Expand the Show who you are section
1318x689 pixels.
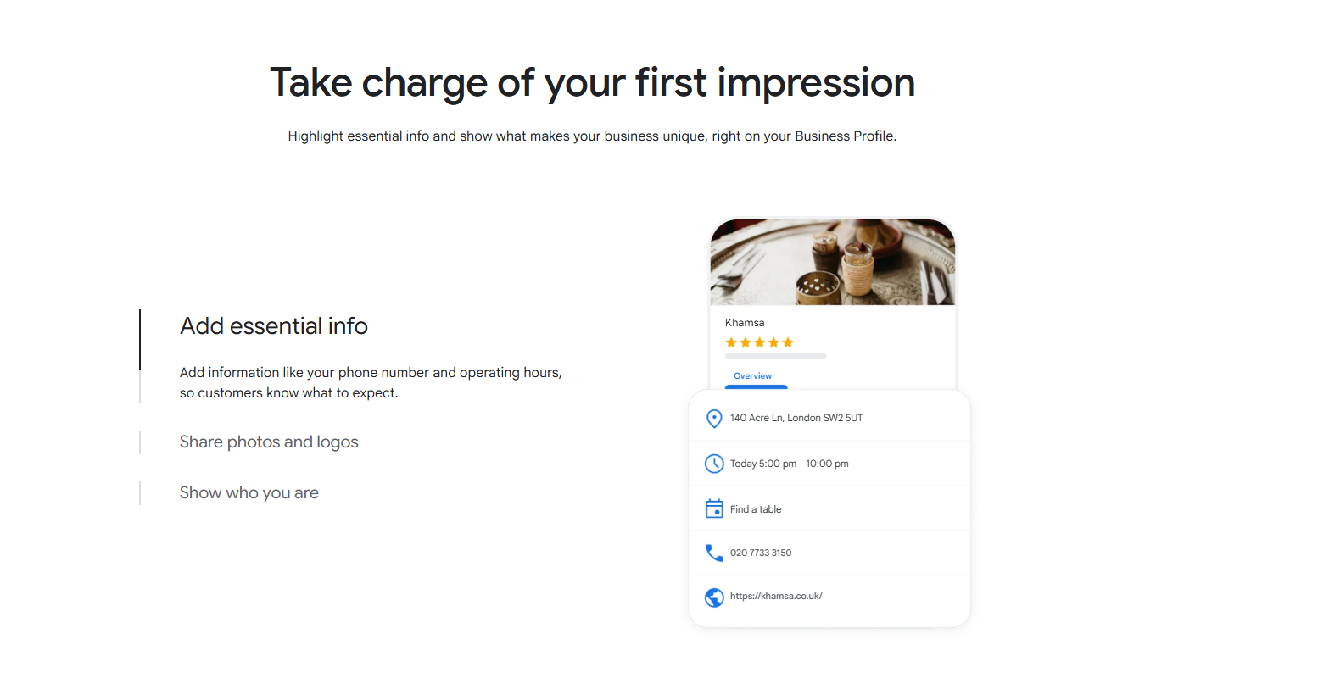click(249, 493)
